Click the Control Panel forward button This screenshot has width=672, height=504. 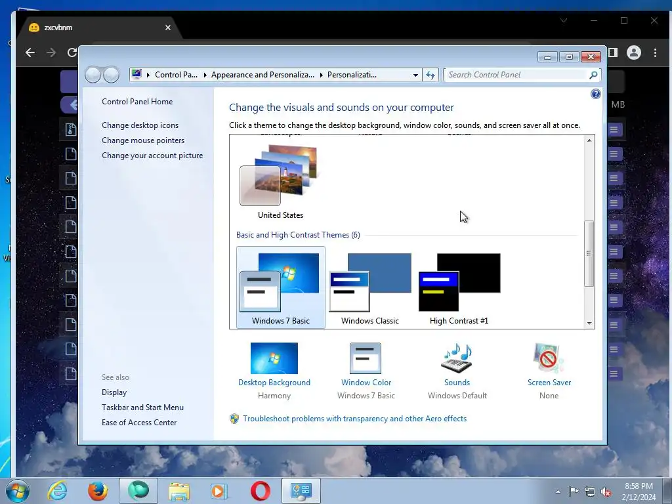click(x=111, y=75)
